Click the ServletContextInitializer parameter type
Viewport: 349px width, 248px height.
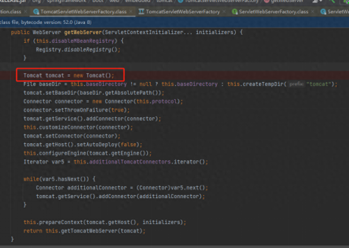click(x=144, y=32)
